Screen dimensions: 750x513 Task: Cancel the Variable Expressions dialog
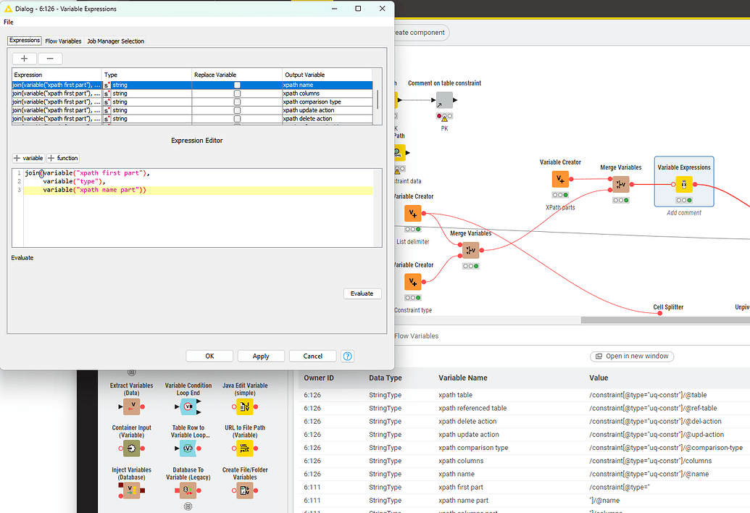pyautogui.click(x=313, y=356)
